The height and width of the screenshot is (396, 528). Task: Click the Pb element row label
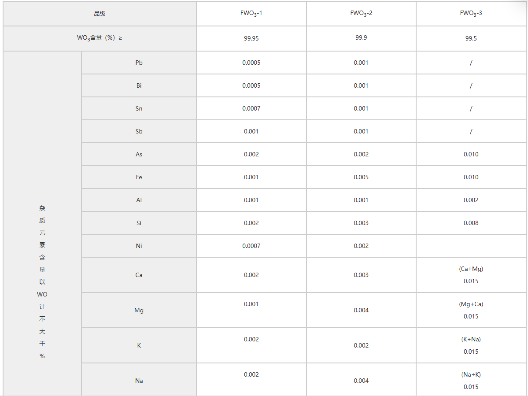point(139,63)
